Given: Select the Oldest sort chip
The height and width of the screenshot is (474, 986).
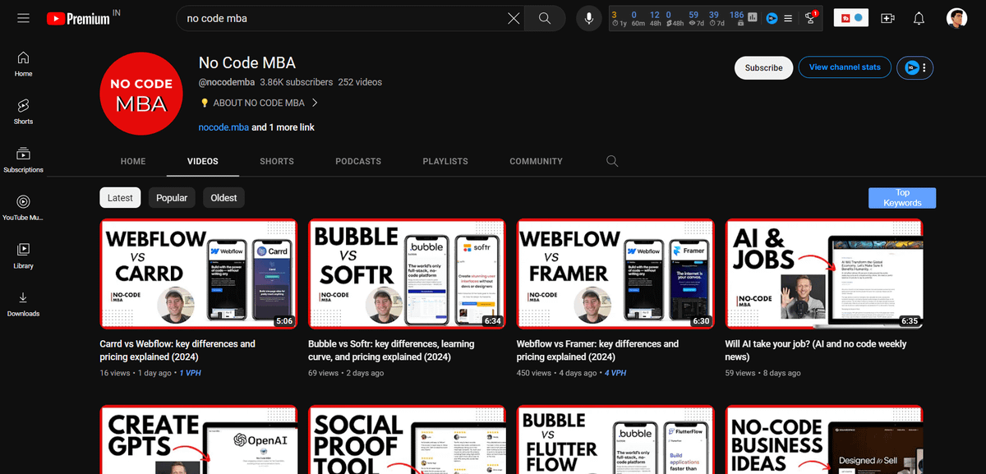Looking at the screenshot, I should click(223, 198).
